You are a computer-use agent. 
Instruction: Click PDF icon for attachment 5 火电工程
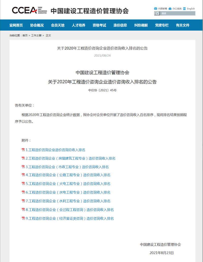23,184
